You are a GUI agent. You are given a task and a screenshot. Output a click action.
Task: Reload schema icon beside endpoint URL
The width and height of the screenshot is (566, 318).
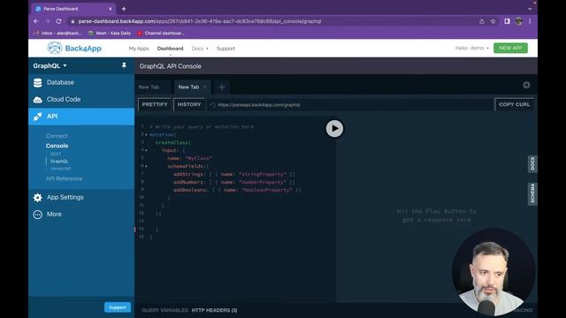click(x=212, y=105)
